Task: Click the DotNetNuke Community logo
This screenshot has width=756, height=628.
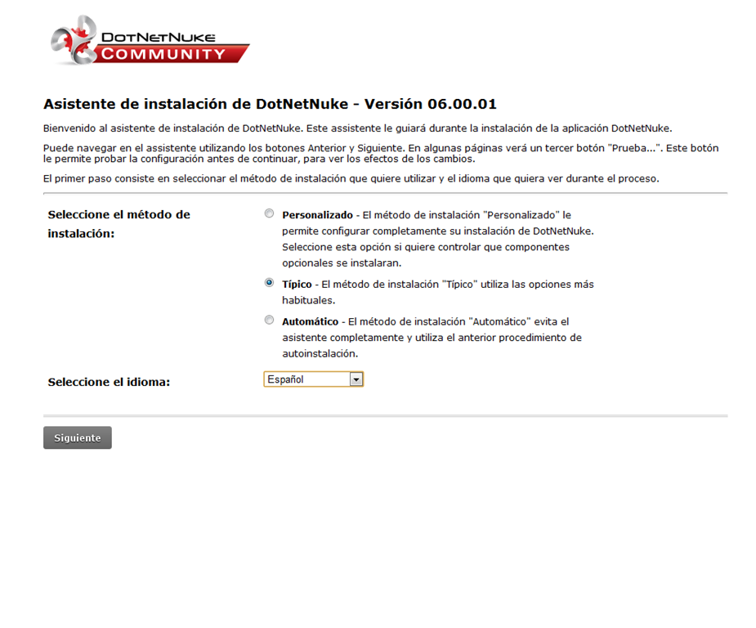Action: pyautogui.click(x=150, y=41)
